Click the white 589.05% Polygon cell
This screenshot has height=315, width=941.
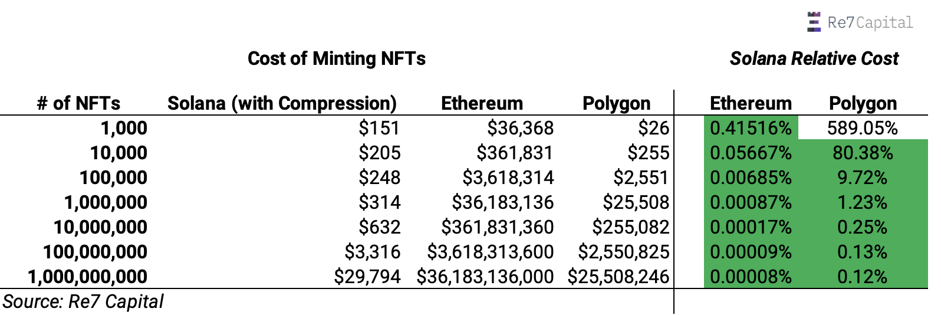point(862,128)
